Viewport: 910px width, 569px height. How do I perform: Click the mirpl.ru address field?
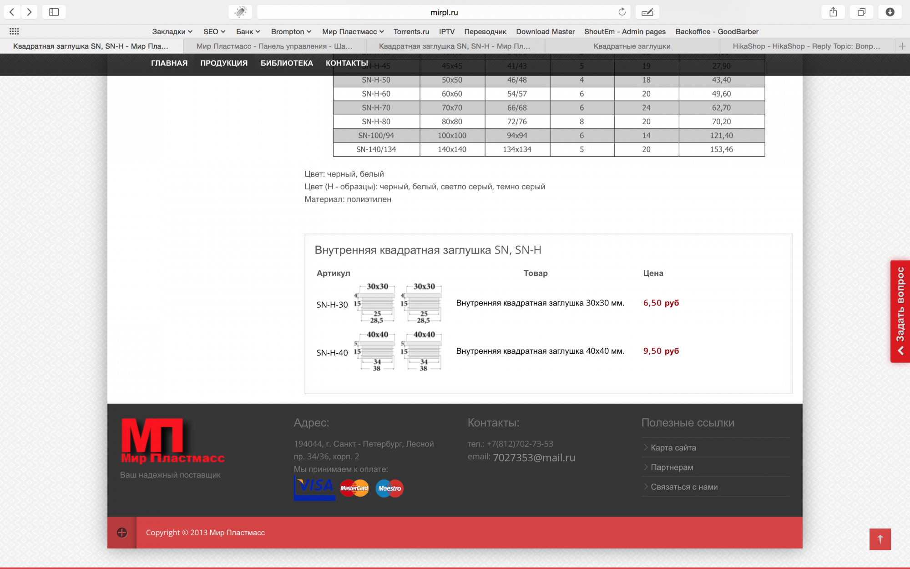444,12
